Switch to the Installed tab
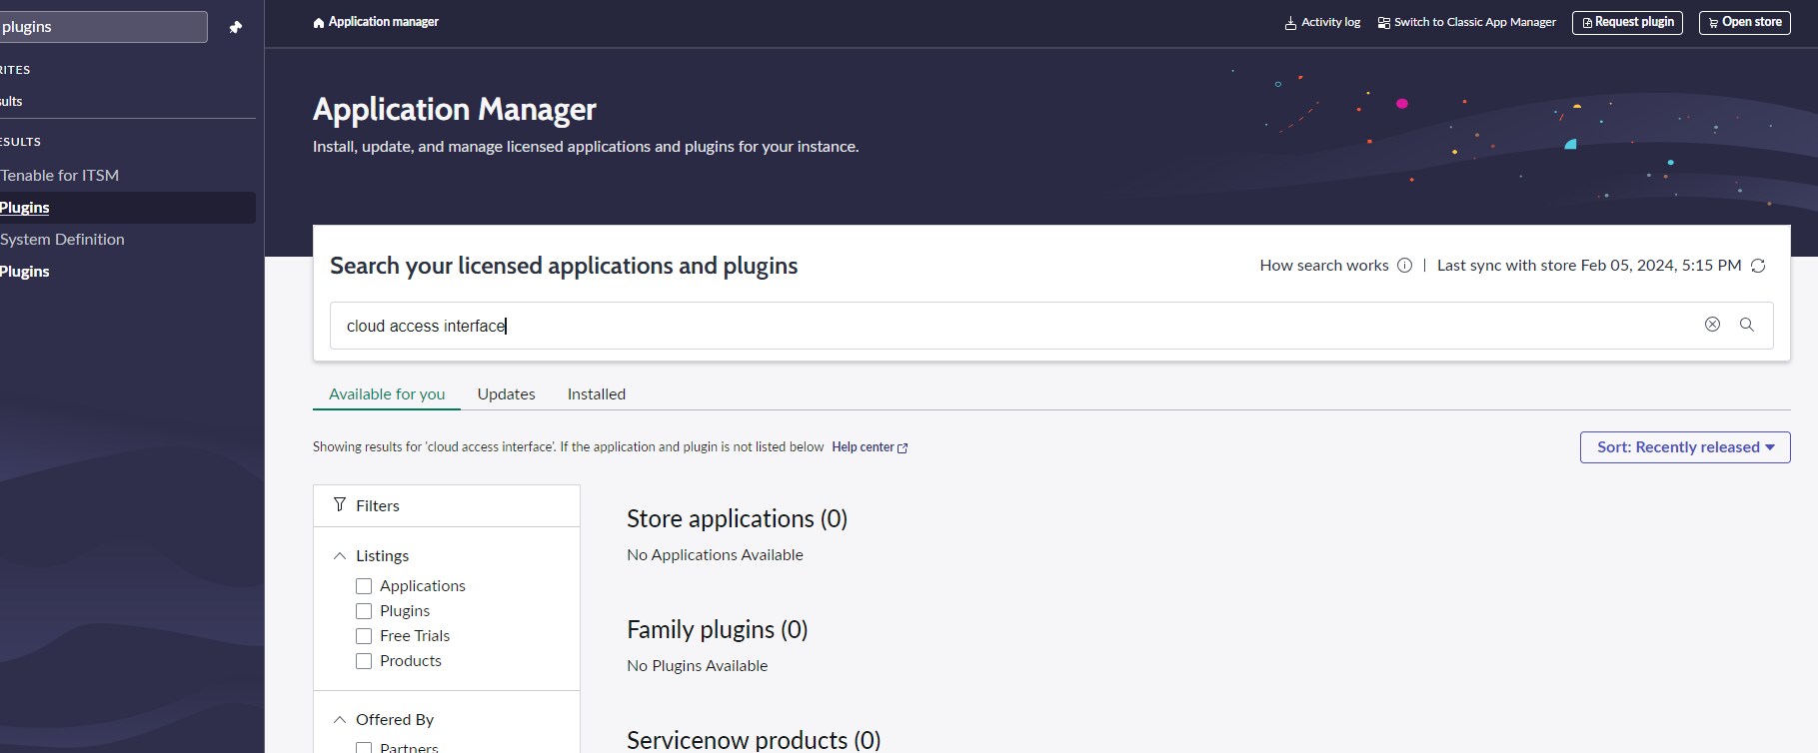1818x753 pixels. point(596,394)
